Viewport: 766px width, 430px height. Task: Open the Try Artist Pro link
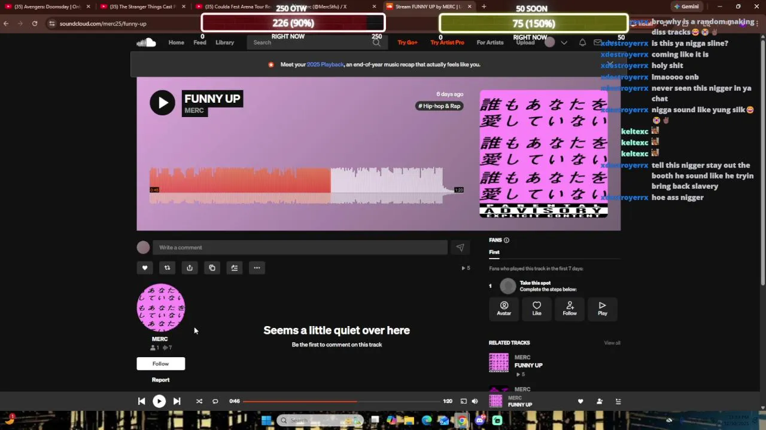click(447, 42)
